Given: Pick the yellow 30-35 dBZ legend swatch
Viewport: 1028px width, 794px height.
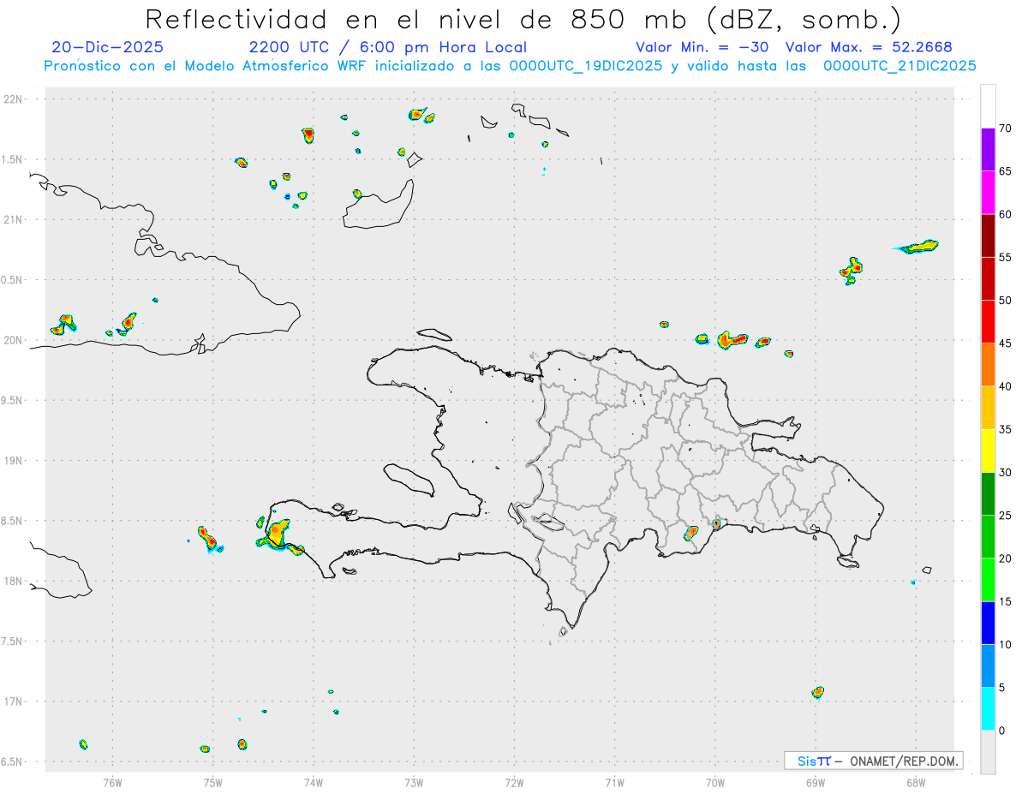Looking at the screenshot, I should tap(988, 451).
